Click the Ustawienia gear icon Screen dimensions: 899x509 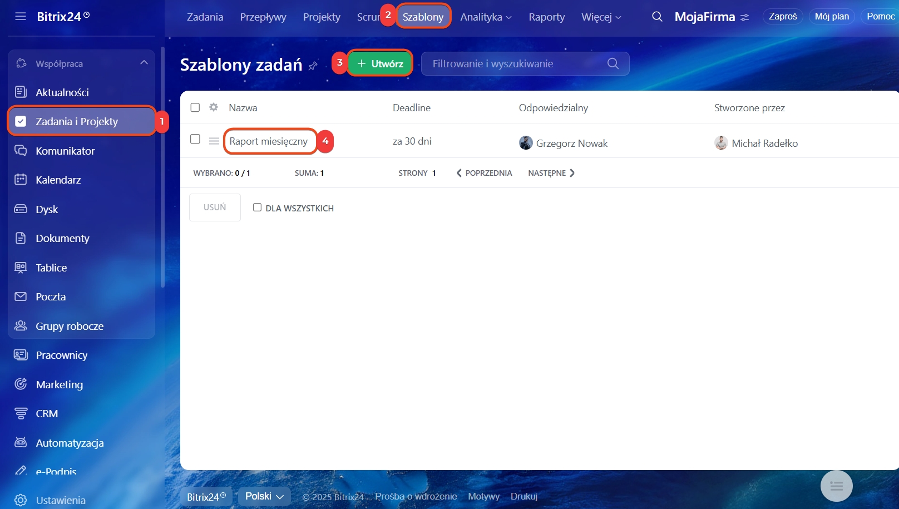[x=21, y=500]
